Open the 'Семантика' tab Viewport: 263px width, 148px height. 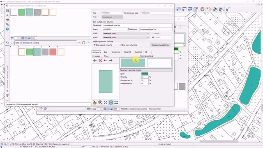point(116,52)
